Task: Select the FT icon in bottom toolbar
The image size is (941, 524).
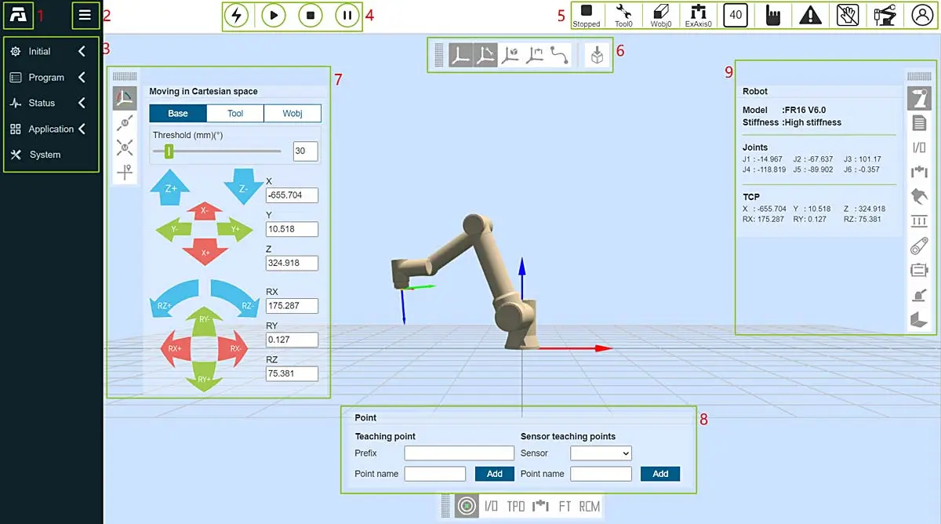Action: (x=565, y=506)
